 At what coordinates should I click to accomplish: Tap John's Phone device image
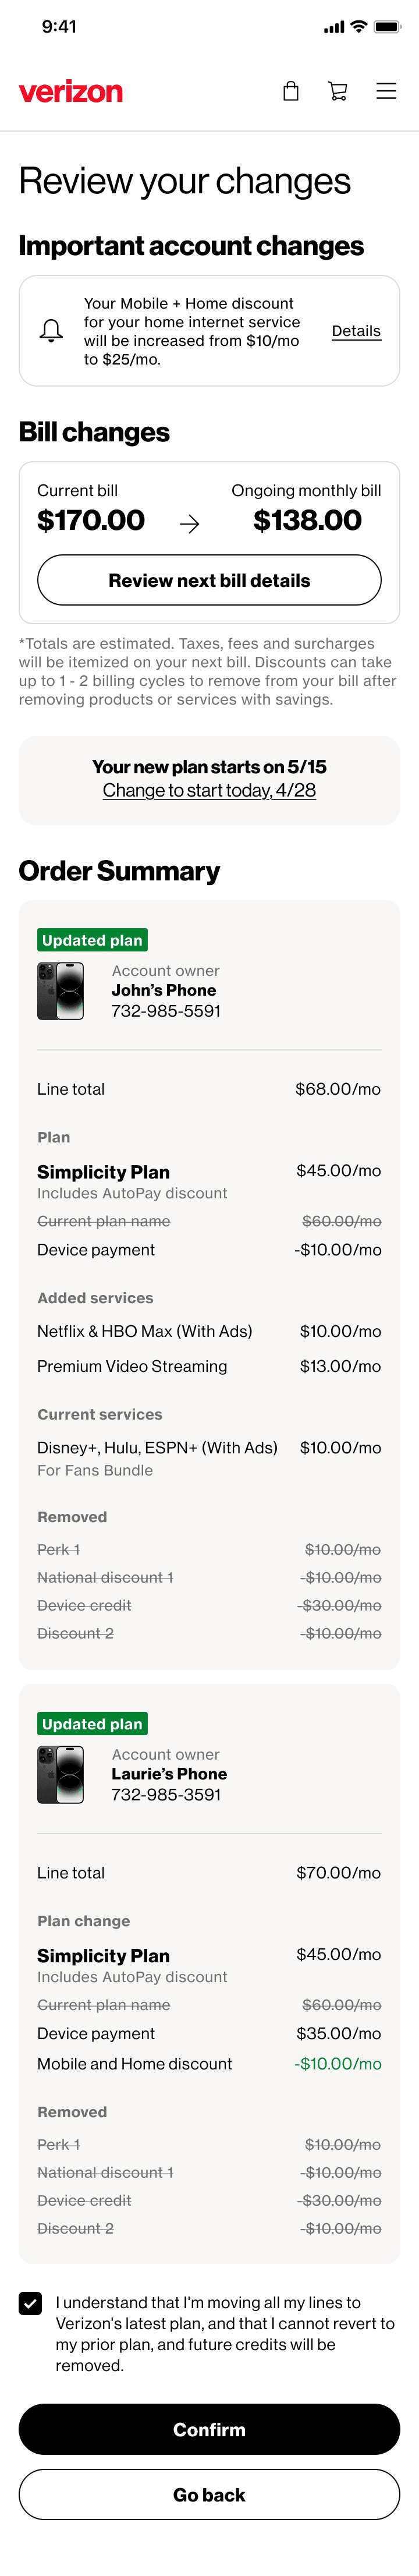pyautogui.click(x=61, y=991)
